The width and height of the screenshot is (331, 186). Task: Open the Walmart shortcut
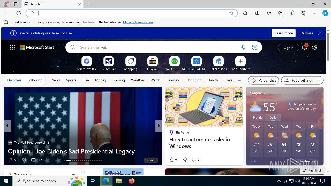tap(197, 64)
